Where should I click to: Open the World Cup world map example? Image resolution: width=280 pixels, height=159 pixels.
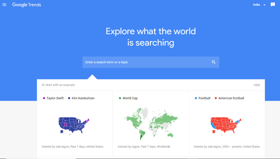(x=151, y=124)
